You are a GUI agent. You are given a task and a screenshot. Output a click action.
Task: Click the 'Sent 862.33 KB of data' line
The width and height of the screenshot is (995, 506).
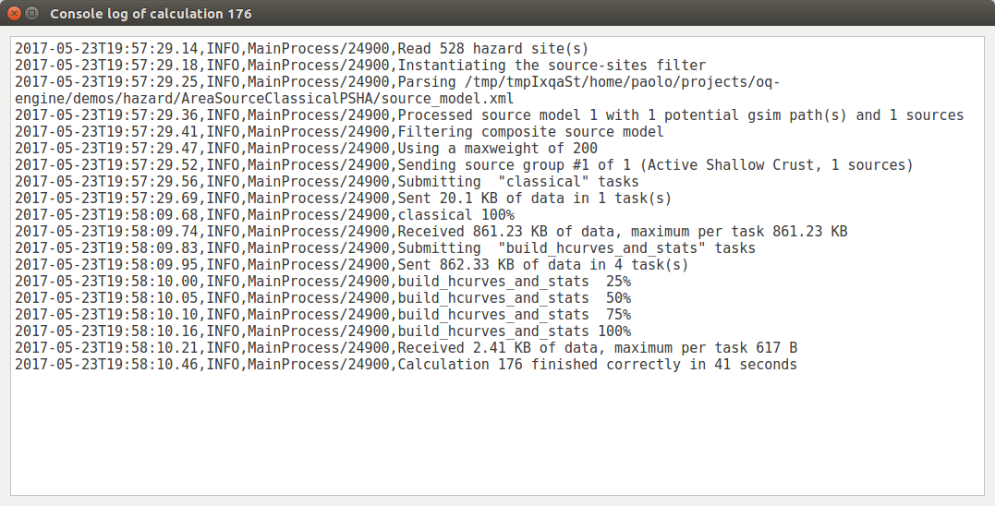click(x=542, y=265)
